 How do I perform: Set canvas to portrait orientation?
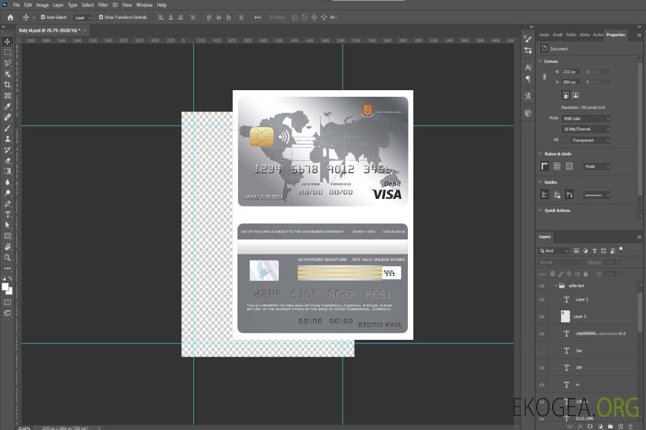(x=566, y=96)
